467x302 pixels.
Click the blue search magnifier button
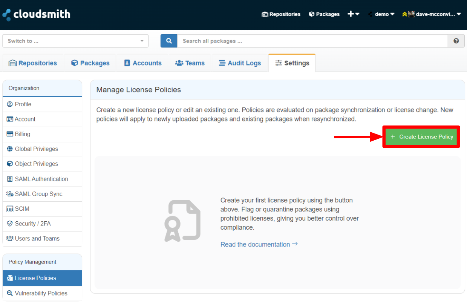169,41
